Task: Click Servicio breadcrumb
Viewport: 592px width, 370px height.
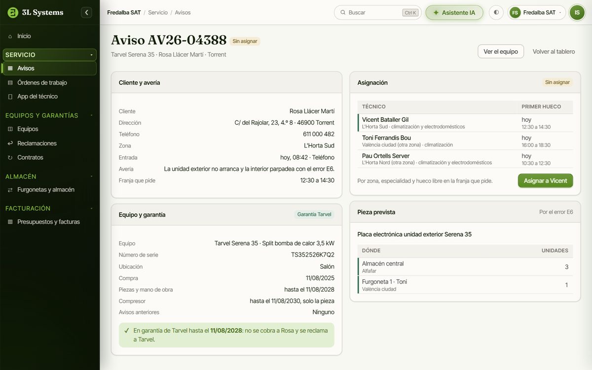Action: (x=158, y=13)
